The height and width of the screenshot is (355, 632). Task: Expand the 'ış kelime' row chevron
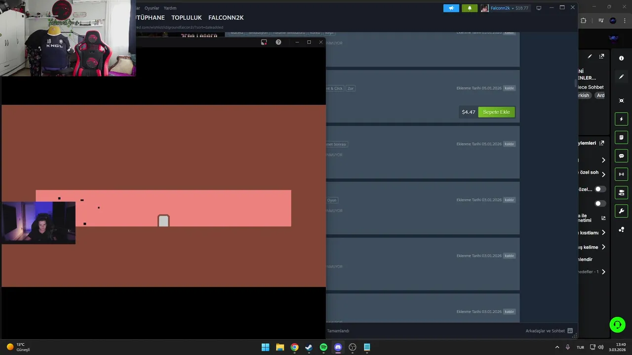(x=603, y=247)
